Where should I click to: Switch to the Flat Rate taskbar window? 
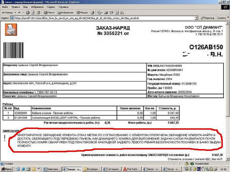coord(132,169)
